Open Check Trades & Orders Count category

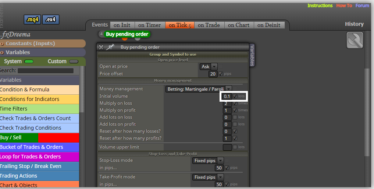pyautogui.click(x=39, y=118)
